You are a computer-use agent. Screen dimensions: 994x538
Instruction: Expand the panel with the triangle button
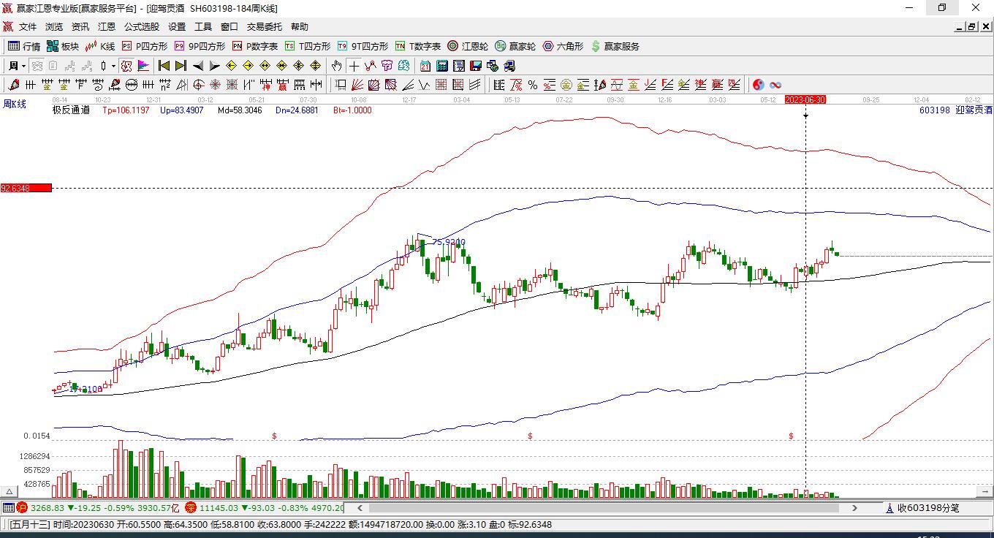(x=11, y=491)
